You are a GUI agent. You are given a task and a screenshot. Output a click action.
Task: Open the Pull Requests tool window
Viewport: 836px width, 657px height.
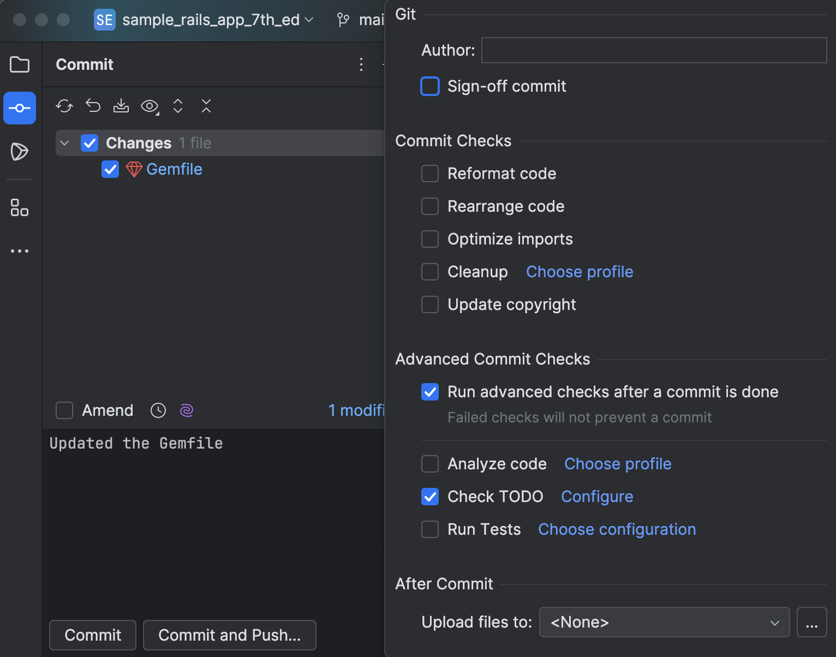20,153
